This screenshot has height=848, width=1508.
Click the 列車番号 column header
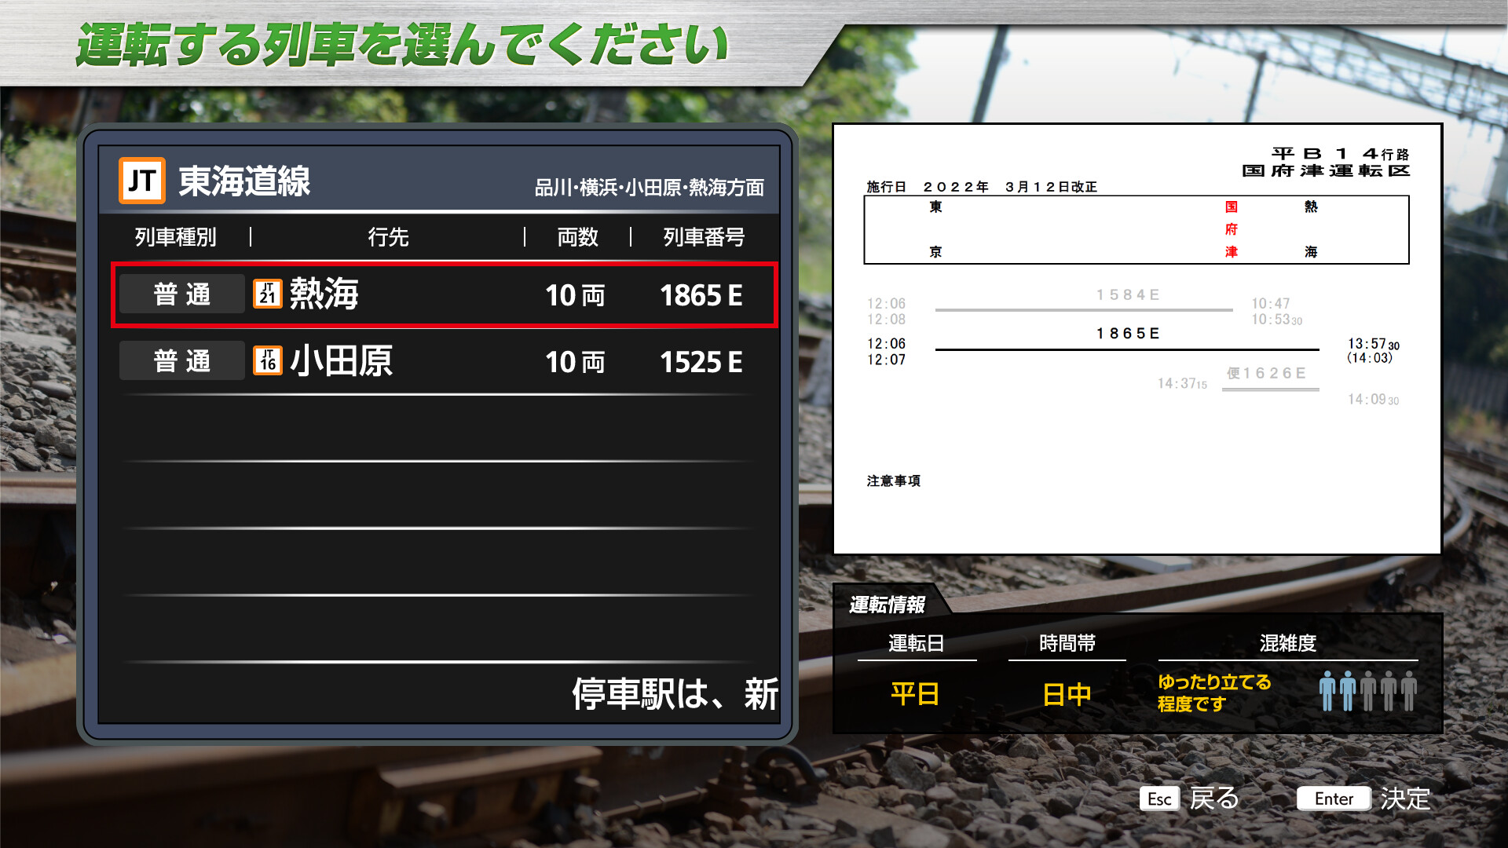click(x=704, y=237)
